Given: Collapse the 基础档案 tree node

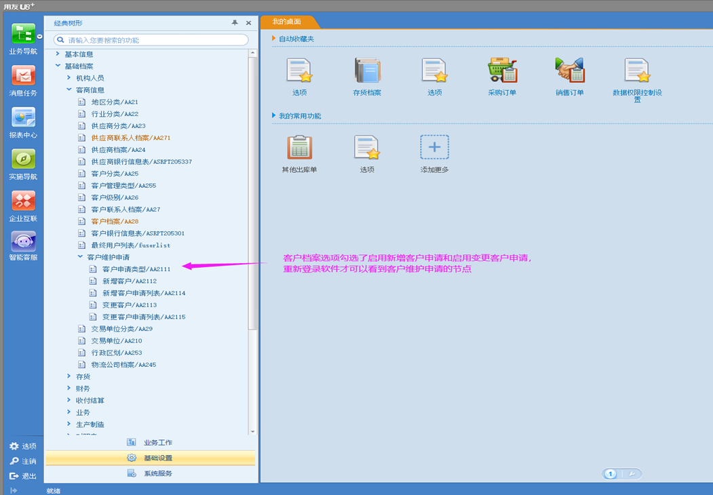Looking at the screenshot, I should click(58, 66).
